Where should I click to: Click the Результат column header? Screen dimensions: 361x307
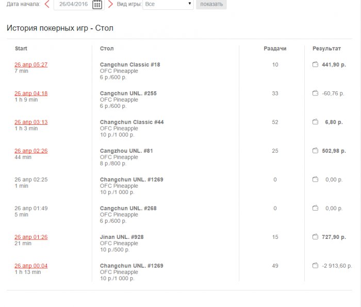[326, 49]
